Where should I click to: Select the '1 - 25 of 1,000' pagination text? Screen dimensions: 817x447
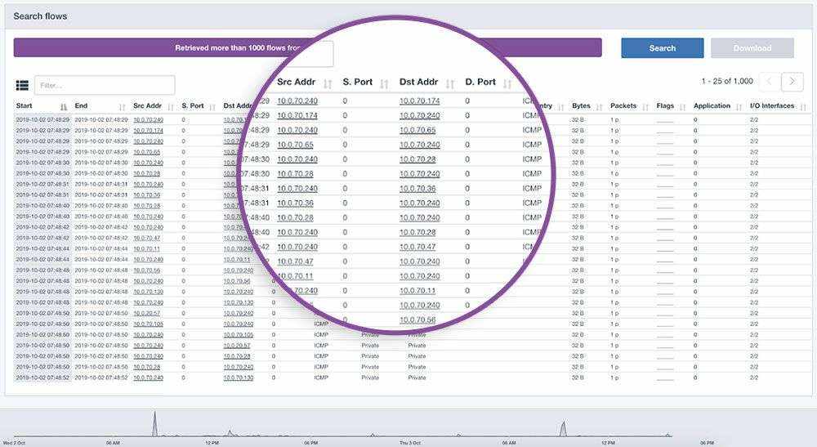[727, 81]
